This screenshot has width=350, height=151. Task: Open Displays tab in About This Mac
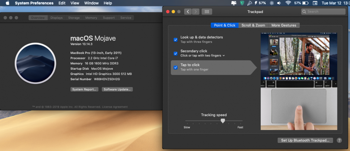click(x=56, y=18)
